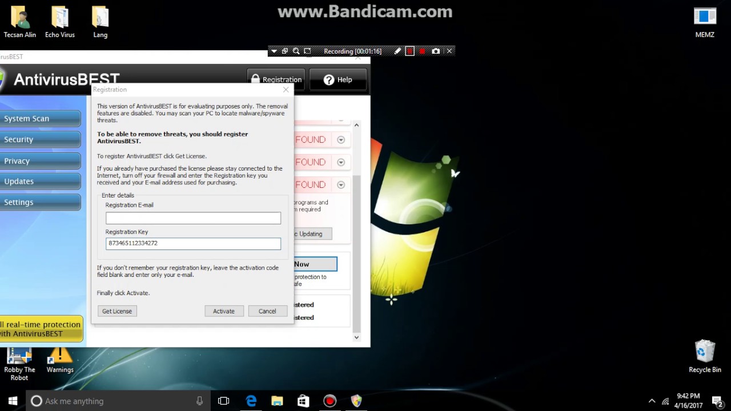Viewport: 731px width, 411px height.
Task: Select Recycle Bin icon
Action: coord(705,357)
